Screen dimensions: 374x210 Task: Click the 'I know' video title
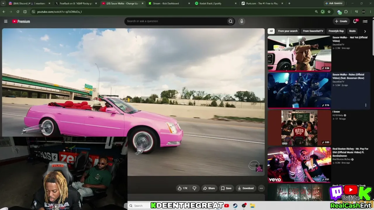point(336,112)
